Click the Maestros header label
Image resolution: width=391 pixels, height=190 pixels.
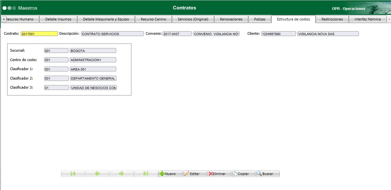tap(28, 8)
